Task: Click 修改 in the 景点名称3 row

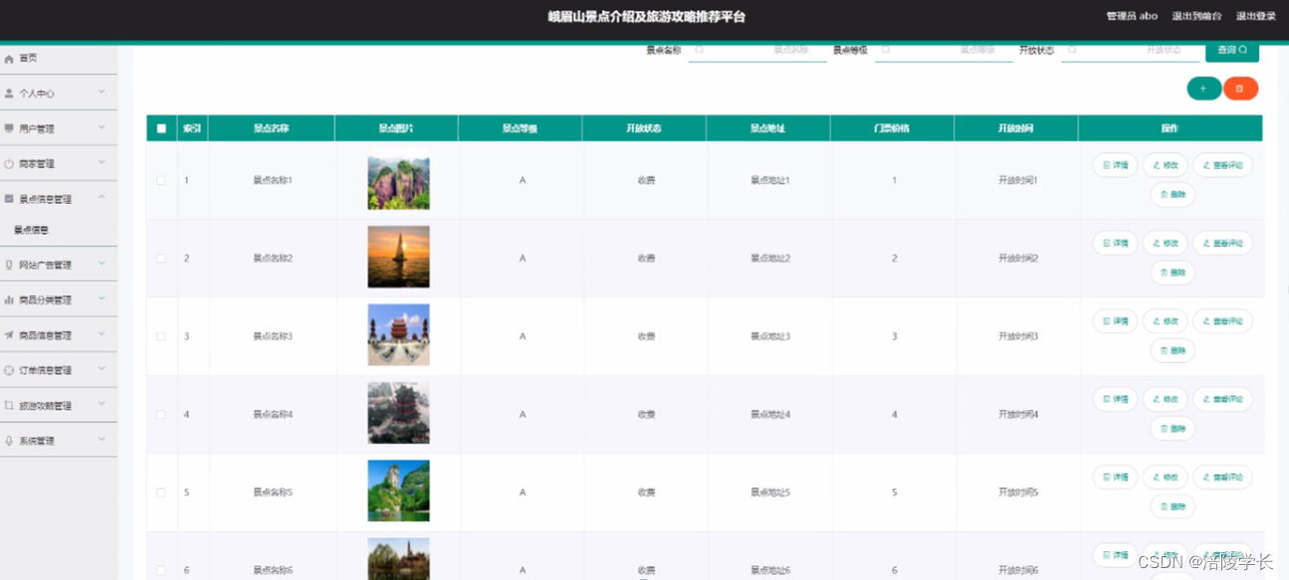Action: (1165, 321)
